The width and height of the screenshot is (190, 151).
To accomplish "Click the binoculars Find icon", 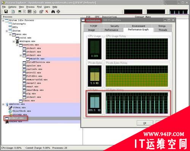I will click(53, 12).
